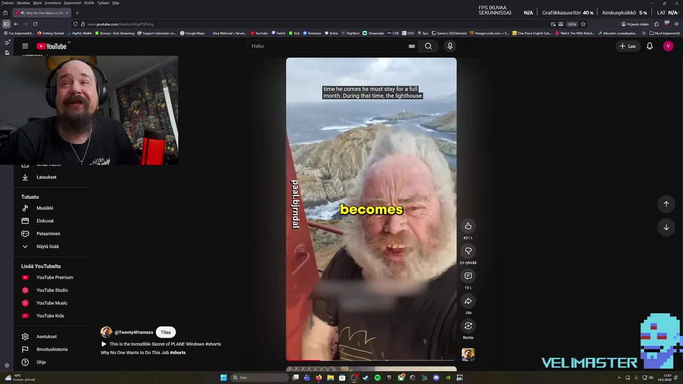Open Pelaaminen in the sidebar

click(x=48, y=234)
